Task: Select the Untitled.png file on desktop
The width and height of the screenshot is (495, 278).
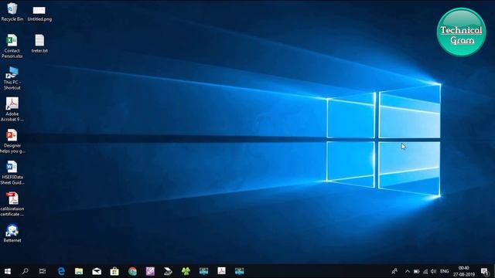Action: click(39, 14)
